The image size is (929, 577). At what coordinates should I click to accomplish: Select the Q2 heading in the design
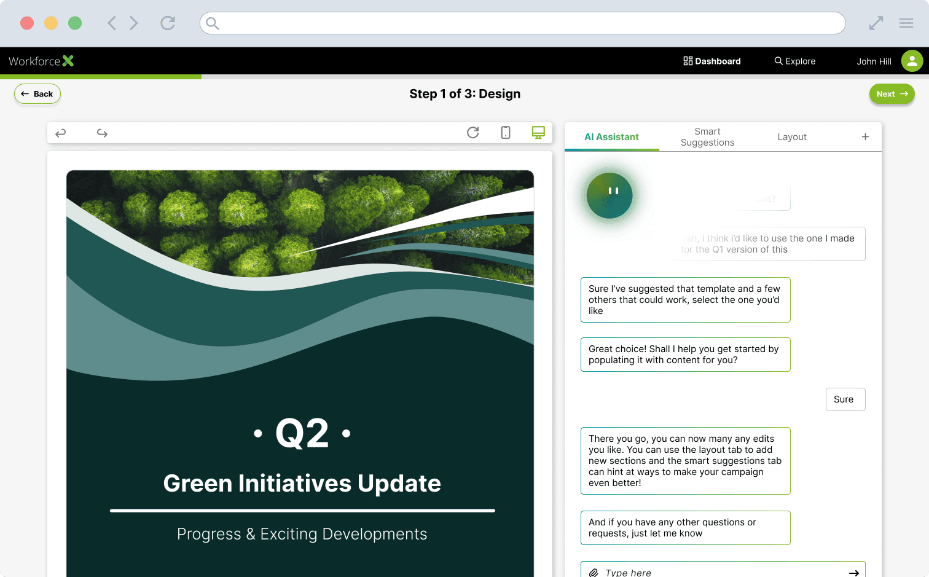(302, 433)
